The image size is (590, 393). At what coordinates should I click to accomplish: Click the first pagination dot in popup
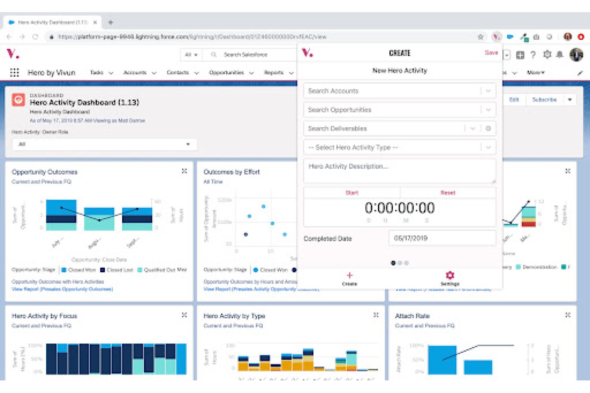393,263
